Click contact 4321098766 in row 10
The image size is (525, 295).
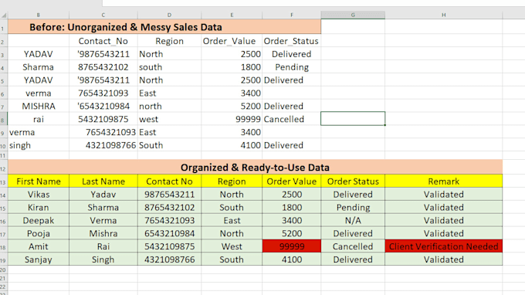[x=103, y=145]
